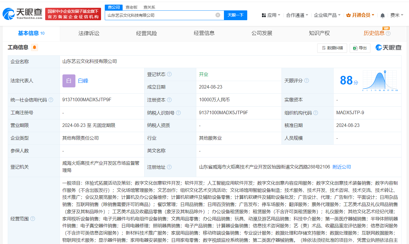The image size is (409, 244).
Task: Click the 导出 export button
Action: (x=360, y=48)
